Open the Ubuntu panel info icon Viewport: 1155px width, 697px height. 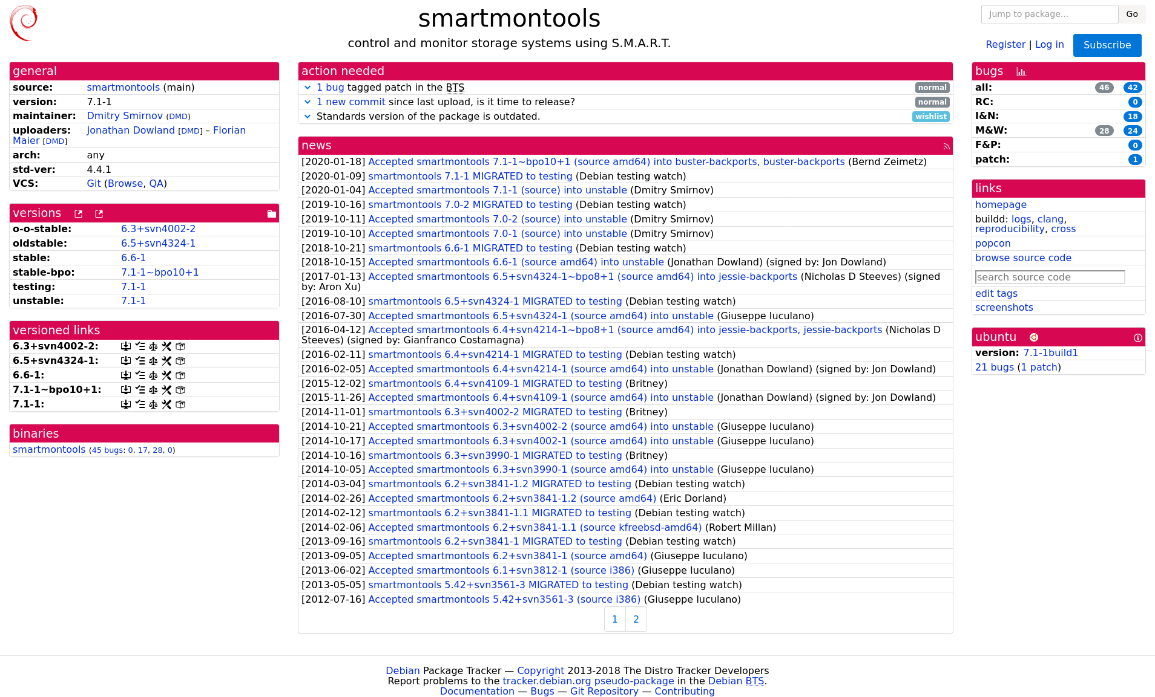1138,338
